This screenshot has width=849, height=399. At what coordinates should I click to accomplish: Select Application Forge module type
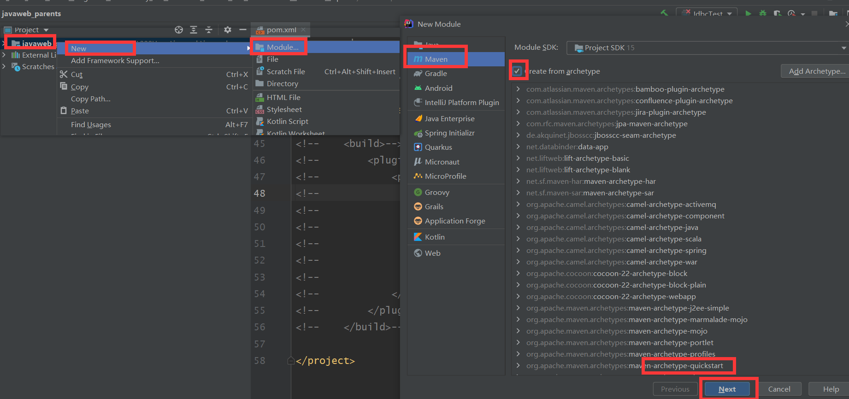coord(456,221)
